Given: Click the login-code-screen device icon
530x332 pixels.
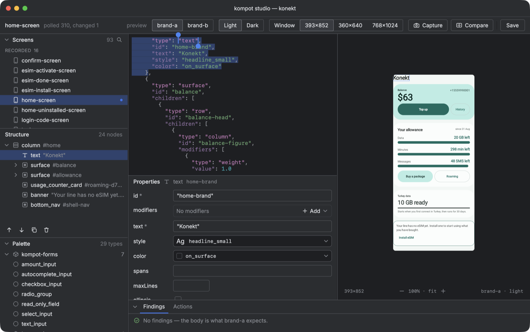Looking at the screenshot, I should coord(16,120).
